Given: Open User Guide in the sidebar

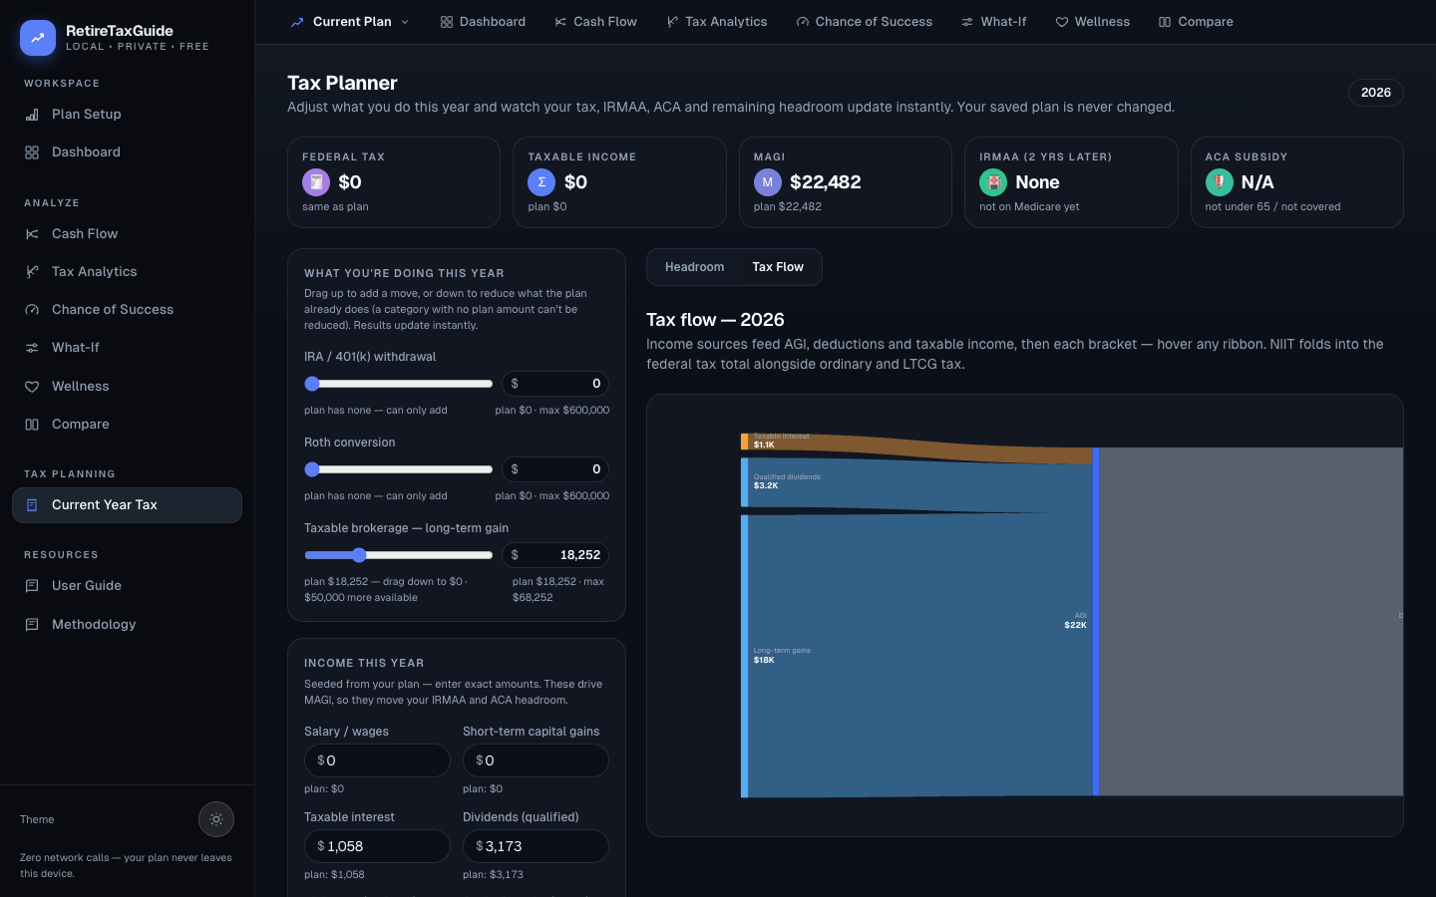Looking at the screenshot, I should 127,585.
